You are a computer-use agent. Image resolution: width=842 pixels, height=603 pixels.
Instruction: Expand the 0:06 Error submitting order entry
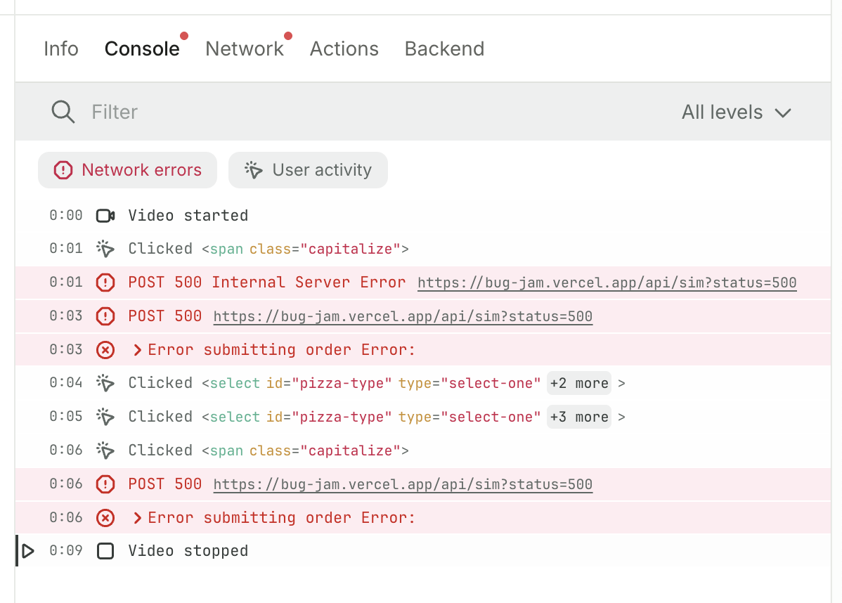click(138, 518)
